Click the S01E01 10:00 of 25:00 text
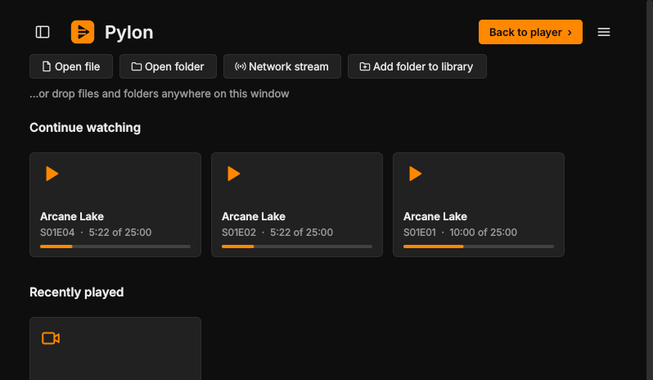This screenshot has height=380, width=653. coord(460,233)
